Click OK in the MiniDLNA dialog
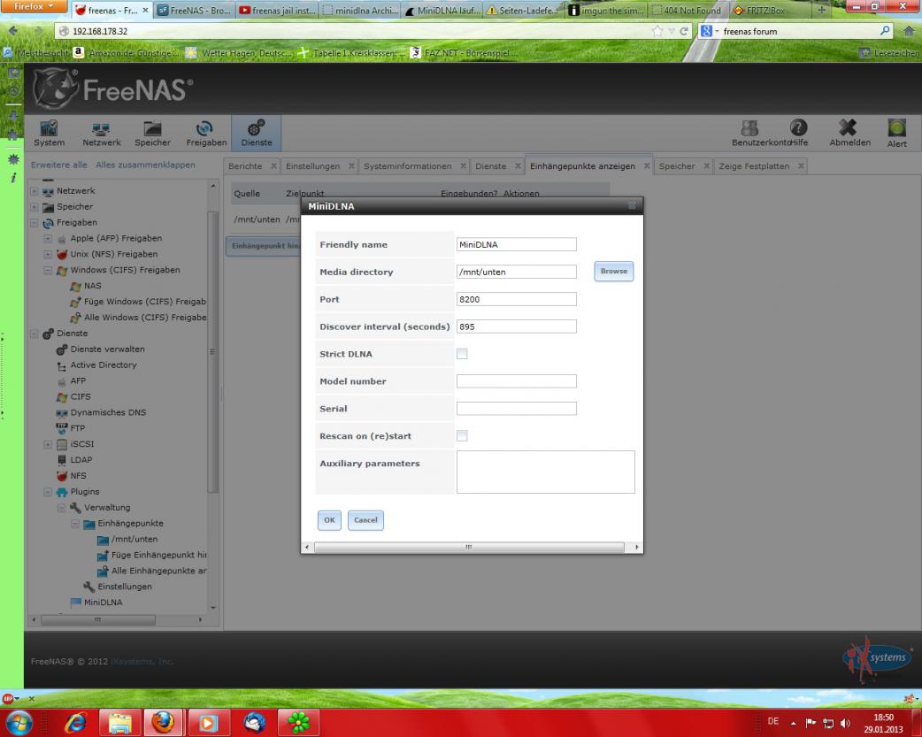This screenshot has height=737, width=922. click(x=329, y=520)
